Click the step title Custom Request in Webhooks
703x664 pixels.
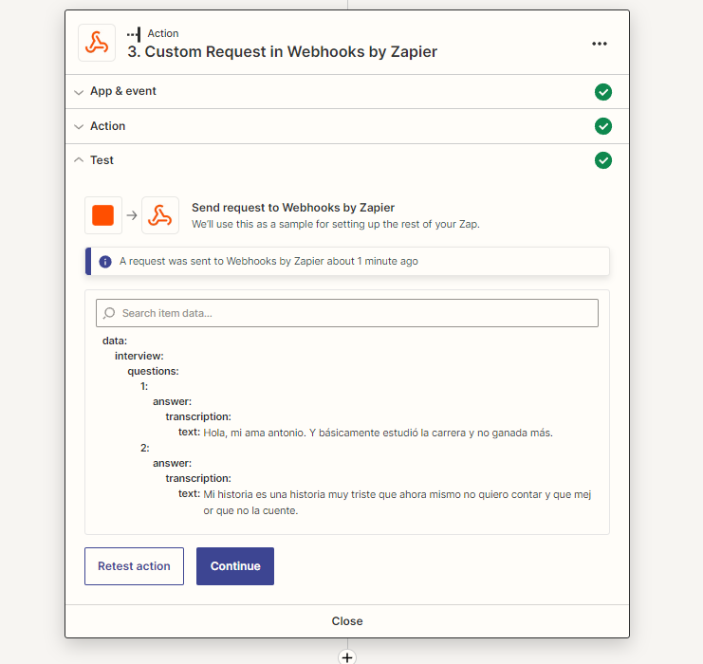[282, 51]
